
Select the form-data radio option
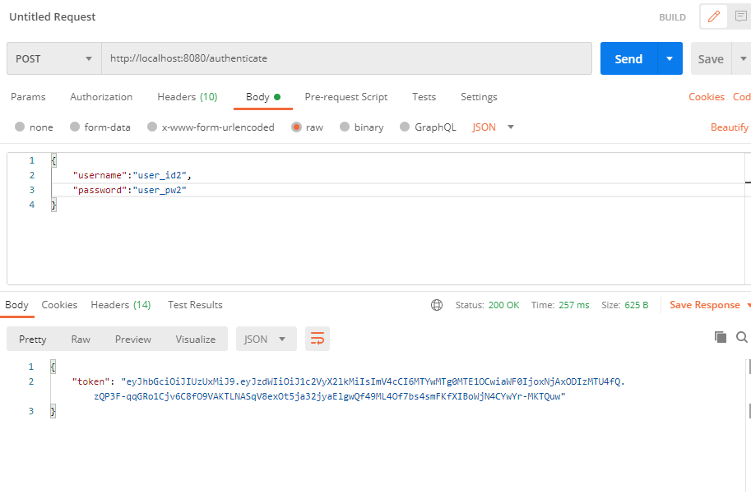(75, 127)
